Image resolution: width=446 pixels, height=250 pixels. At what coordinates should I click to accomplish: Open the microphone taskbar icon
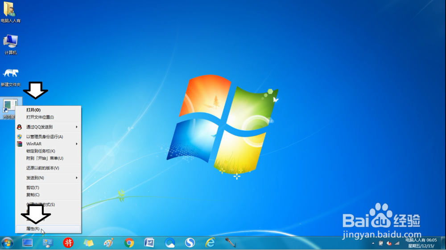click(231, 243)
